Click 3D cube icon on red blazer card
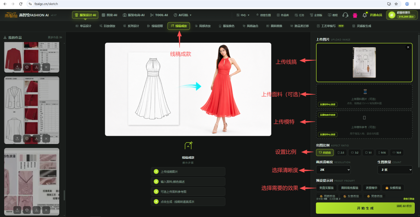The image size is (420, 217). click(x=27, y=67)
